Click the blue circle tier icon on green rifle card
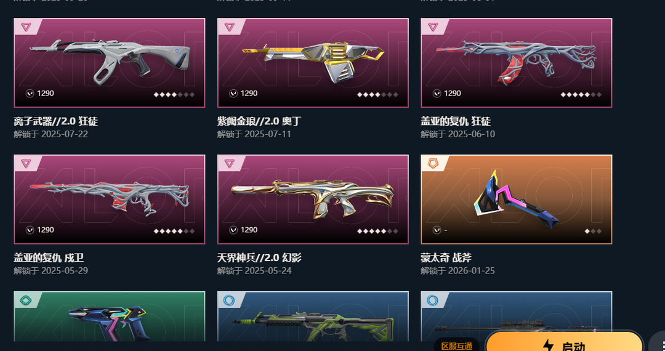Image resolution: width=665 pixels, height=351 pixels. (x=229, y=301)
